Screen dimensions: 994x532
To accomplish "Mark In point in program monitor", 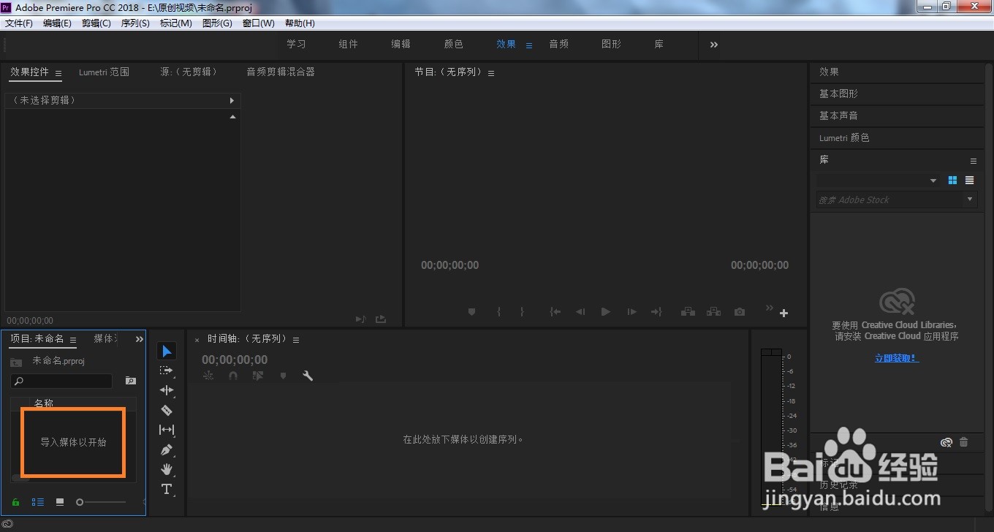I will [x=498, y=312].
